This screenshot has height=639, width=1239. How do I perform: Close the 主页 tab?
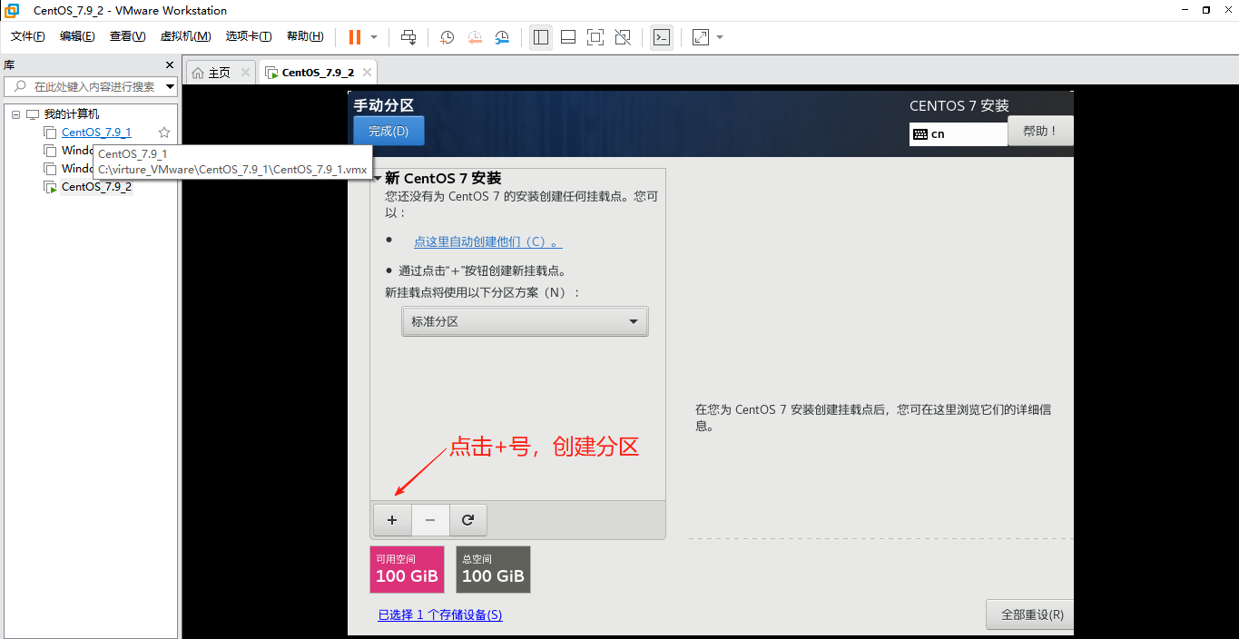pos(245,73)
